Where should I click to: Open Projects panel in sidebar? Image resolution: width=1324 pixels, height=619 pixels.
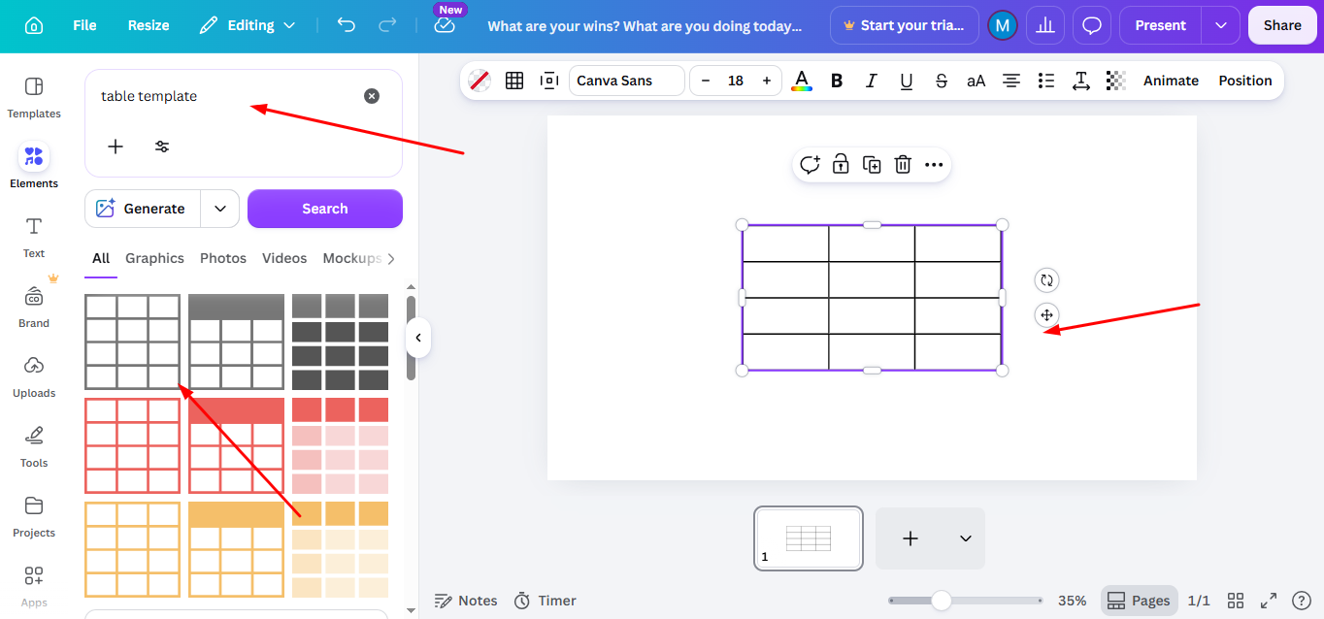(34, 516)
